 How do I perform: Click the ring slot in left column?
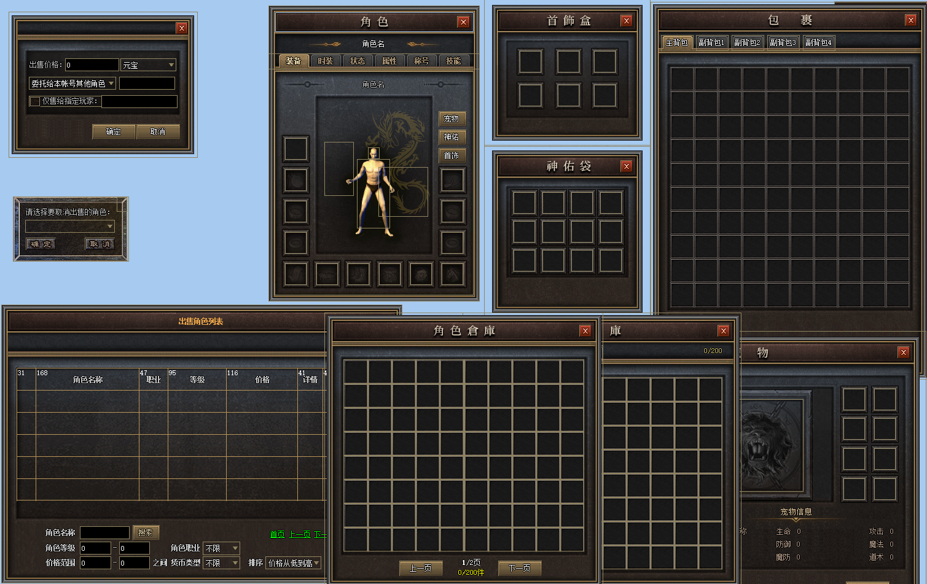pos(295,243)
